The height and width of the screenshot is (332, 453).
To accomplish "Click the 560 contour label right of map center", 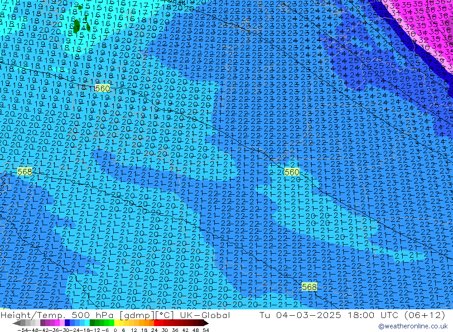I will 292,172.
